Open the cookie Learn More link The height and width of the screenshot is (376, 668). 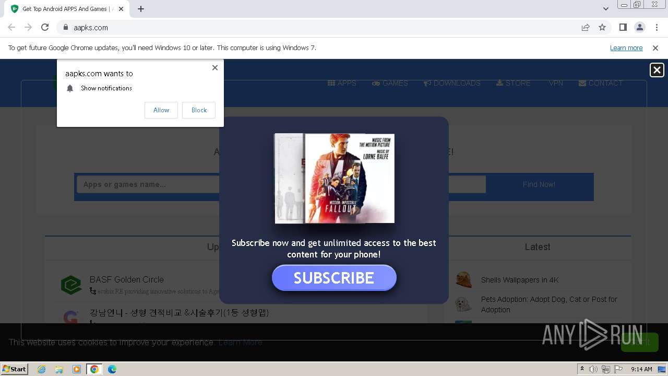240,343
